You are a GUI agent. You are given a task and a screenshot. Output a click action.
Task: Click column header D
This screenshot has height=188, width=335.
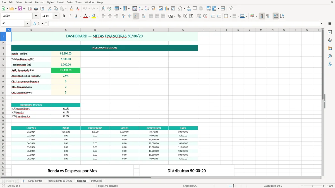[x=95, y=30]
